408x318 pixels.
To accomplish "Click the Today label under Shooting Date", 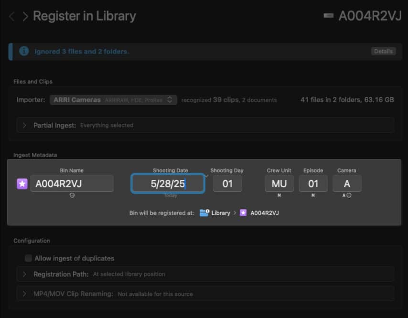I will pos(170,195).
